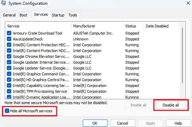Sort by Date Disabled column header

tap(161, 26)
